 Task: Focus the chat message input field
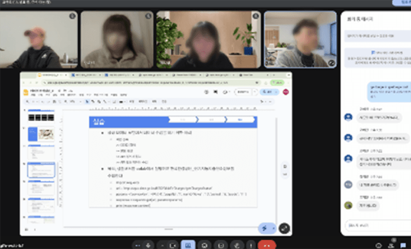(x=378, y=225)
